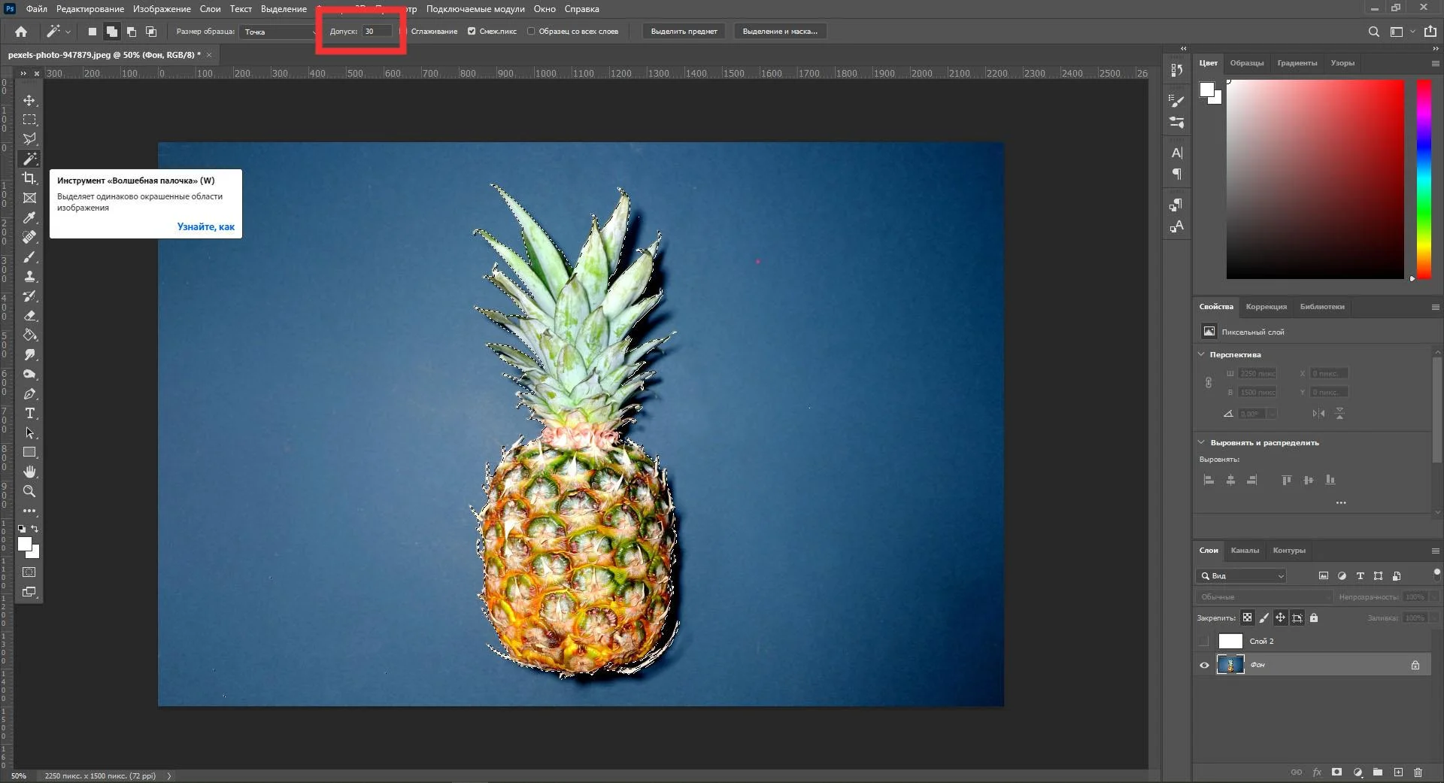Pick the Eyedropper tool
This screenshot has width=1444, height=783.
click(x=29, y=217)
